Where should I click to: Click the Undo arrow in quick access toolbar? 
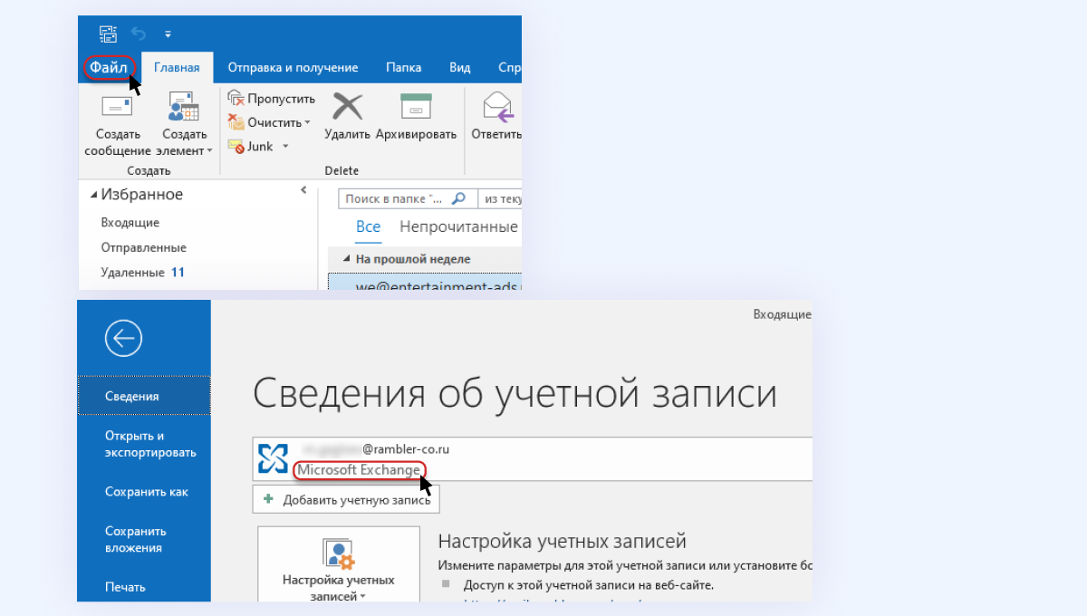139,34
